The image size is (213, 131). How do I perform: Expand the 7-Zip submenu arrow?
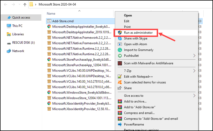click(x=194, y=71)
